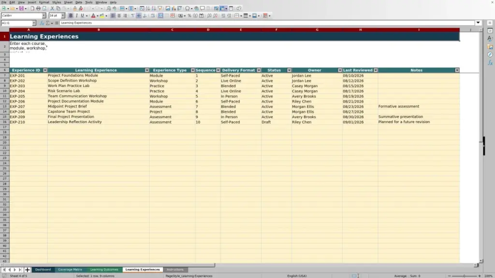Image resolution: width=495 pixels, height=278 pixels.
Task: Switch to the Learning Outcomes sheet tab
Action: coord(104,270)
